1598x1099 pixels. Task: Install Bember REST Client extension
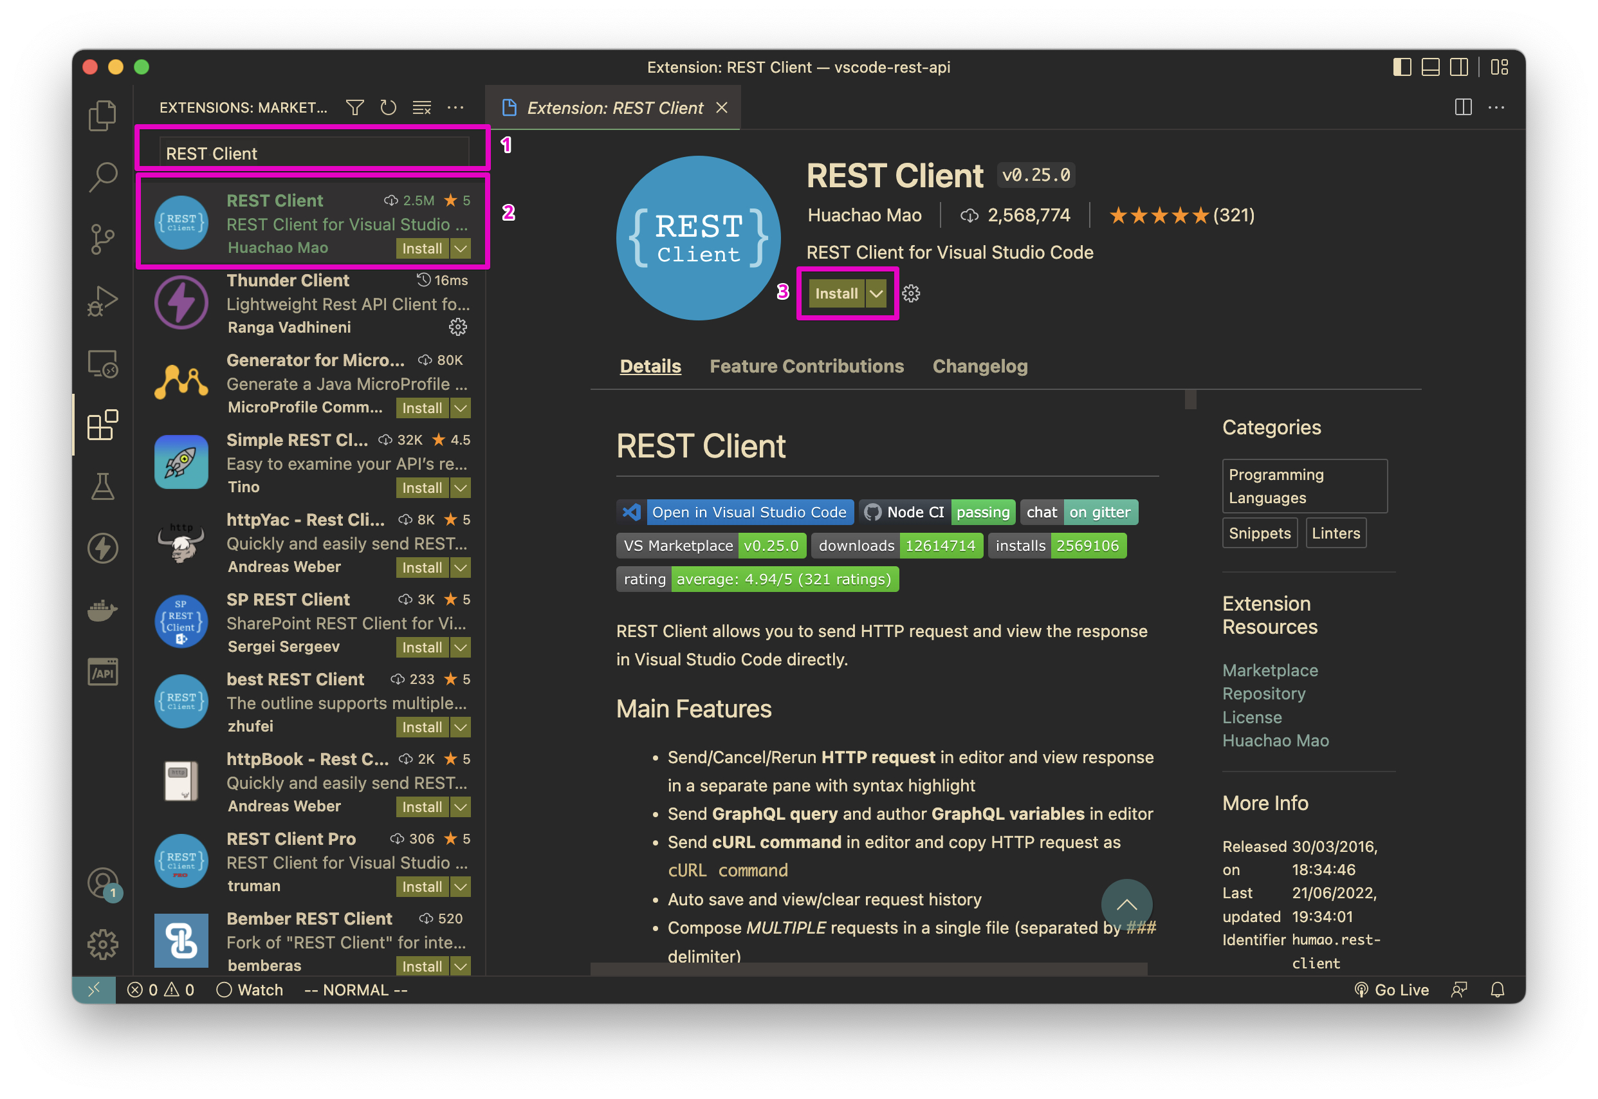(x=422, y=967)
